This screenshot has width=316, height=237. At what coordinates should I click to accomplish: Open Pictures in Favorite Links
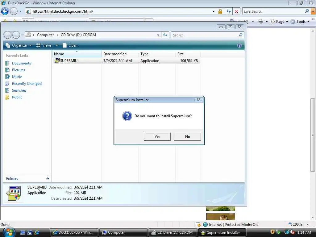(19, 70)
